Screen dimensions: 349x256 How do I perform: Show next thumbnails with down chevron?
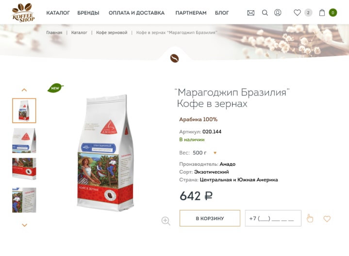click(x=24, y=225)
